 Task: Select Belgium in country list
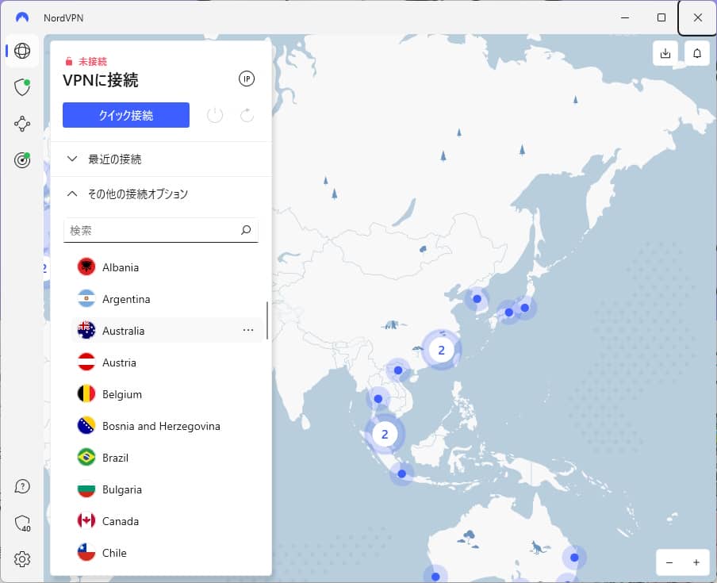167,394
